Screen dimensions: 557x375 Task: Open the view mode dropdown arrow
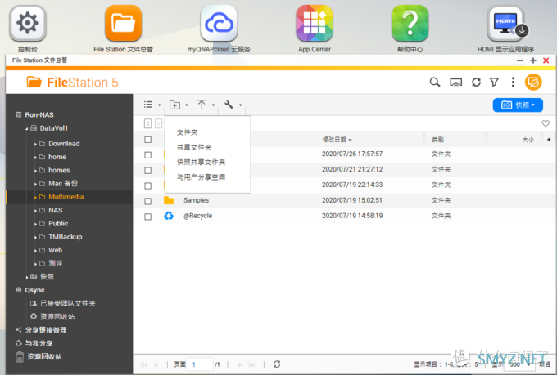point(159,105)
